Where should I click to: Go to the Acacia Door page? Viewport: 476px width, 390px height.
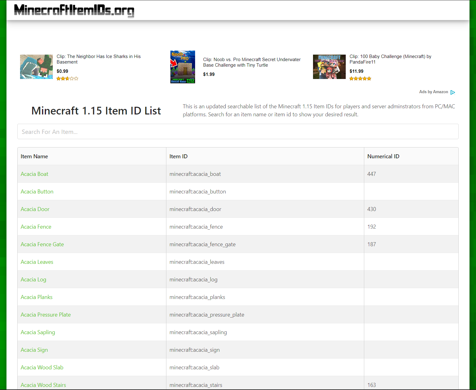pyautogui.click(x=35, y=209)
